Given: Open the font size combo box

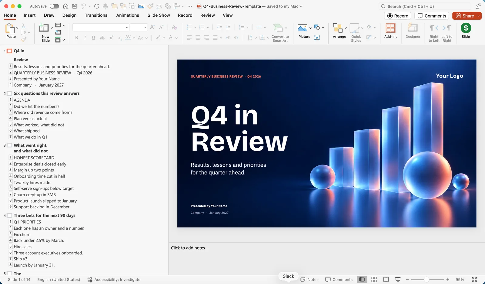Looking at the screenshot, I should click(x=139, y=28).
